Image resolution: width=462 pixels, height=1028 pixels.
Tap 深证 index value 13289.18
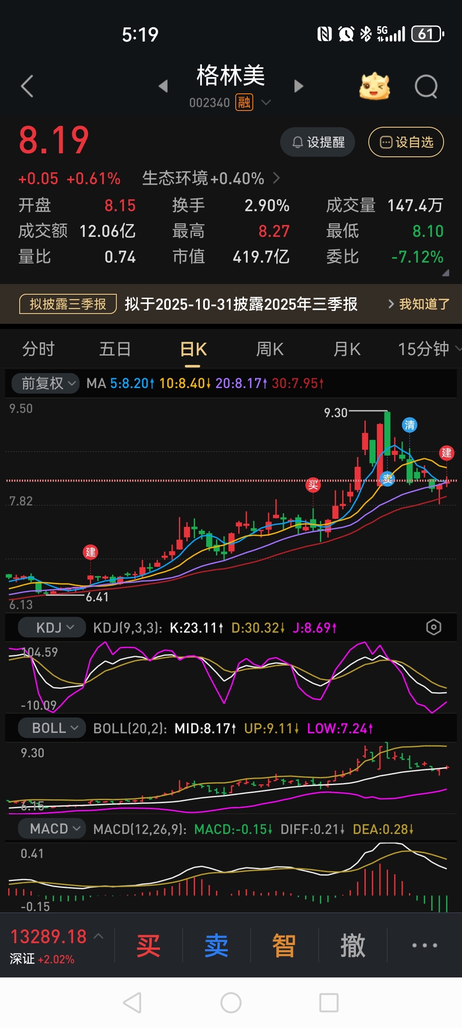pos(48,937)
